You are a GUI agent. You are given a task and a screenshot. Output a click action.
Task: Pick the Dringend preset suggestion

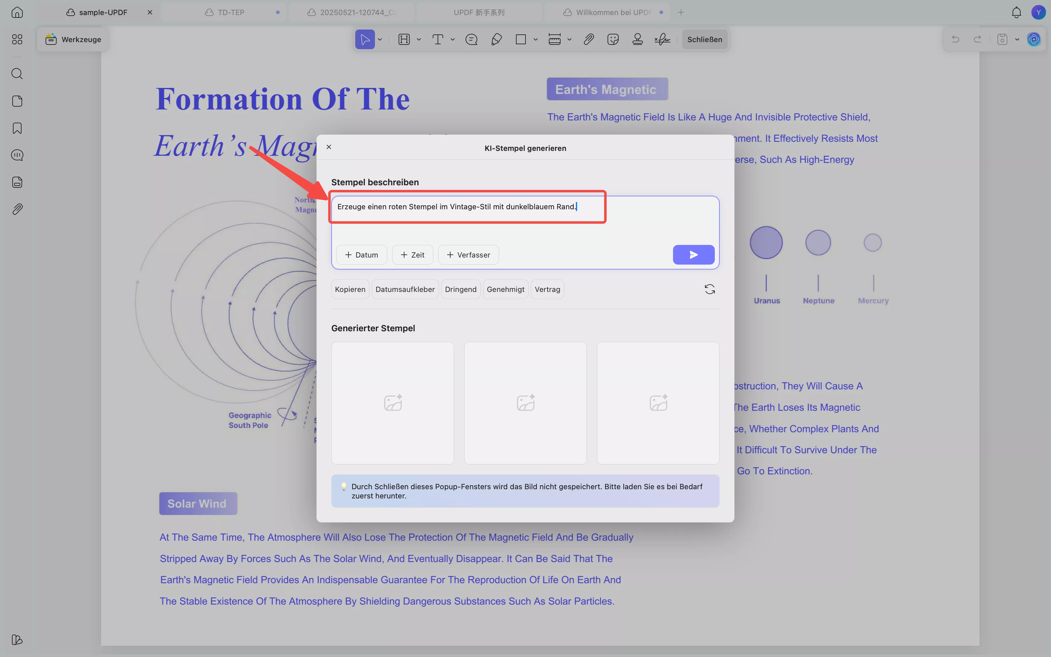[460, 289]
